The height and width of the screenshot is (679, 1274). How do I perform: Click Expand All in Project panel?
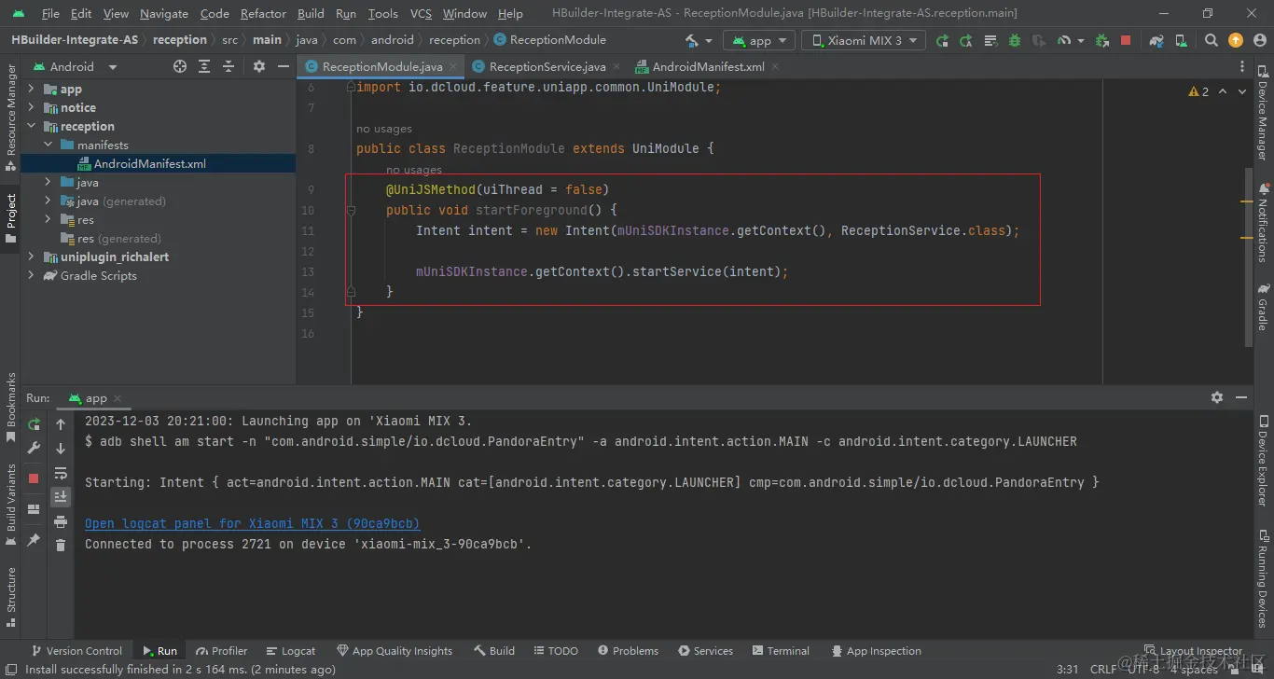[x=204, y=66]
